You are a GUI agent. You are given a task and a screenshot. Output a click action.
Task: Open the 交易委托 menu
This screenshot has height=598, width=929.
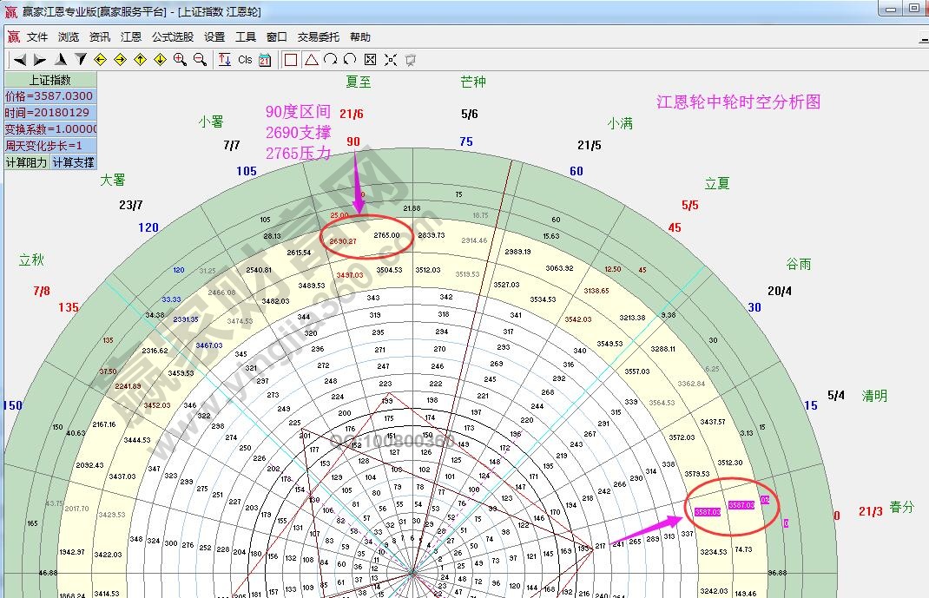[317, 36]
